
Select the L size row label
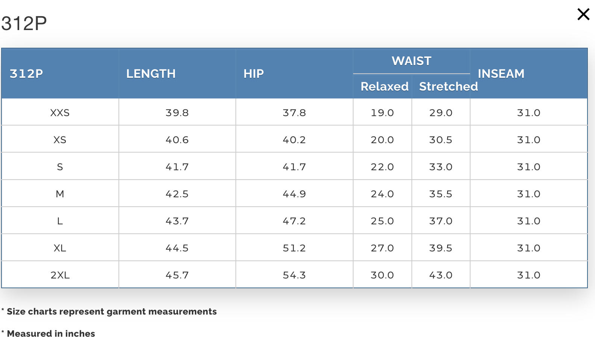click(60, 221)
